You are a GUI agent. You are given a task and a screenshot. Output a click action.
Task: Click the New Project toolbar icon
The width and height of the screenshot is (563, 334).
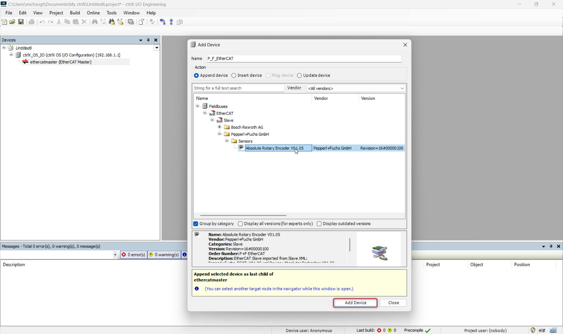[x=4, y=22]
